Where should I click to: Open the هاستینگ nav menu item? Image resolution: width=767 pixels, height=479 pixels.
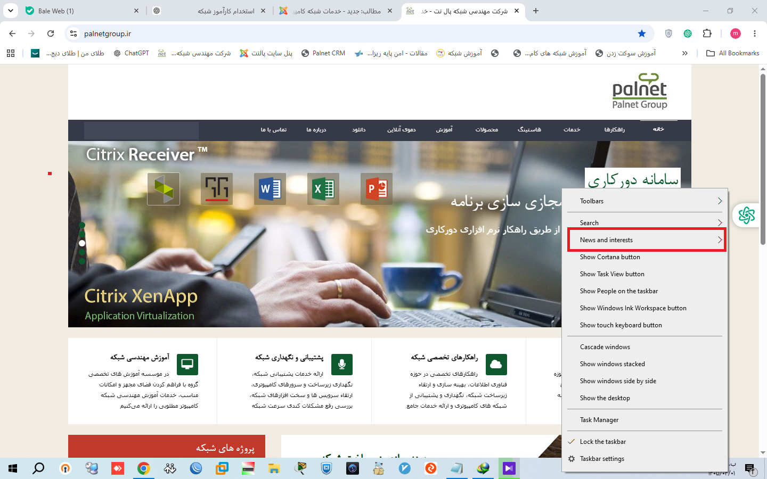pyautogui.click(x=529, y=130)
